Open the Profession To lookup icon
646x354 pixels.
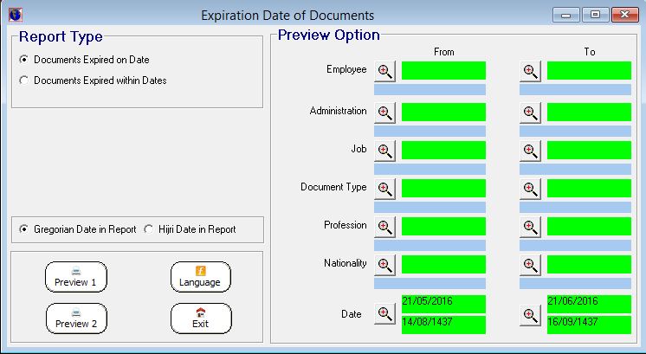click(x=531, y=227)
